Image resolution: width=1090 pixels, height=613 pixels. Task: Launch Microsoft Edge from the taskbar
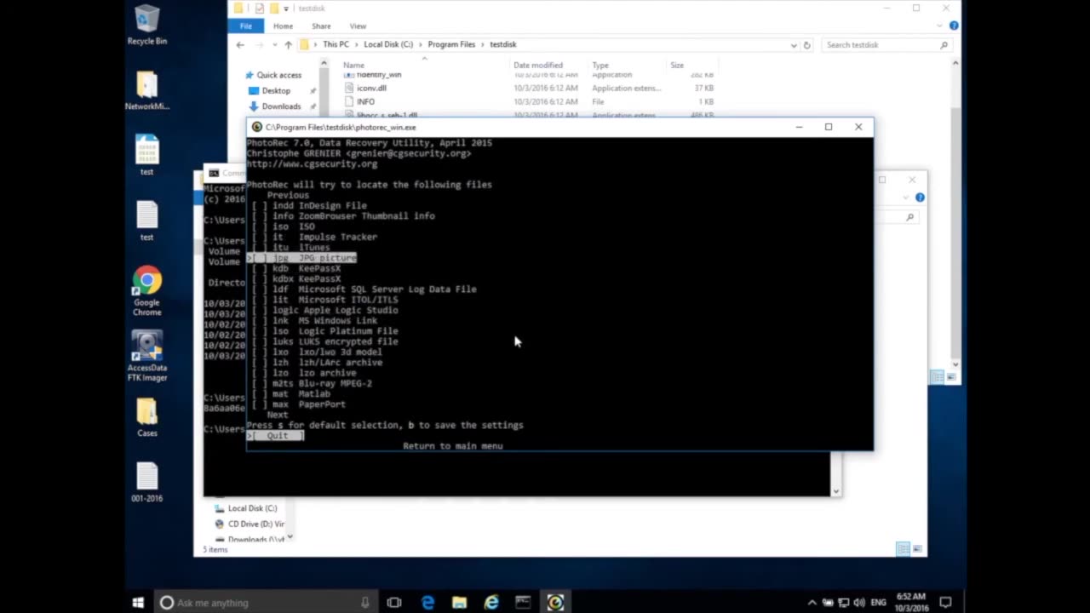point(427,603)
